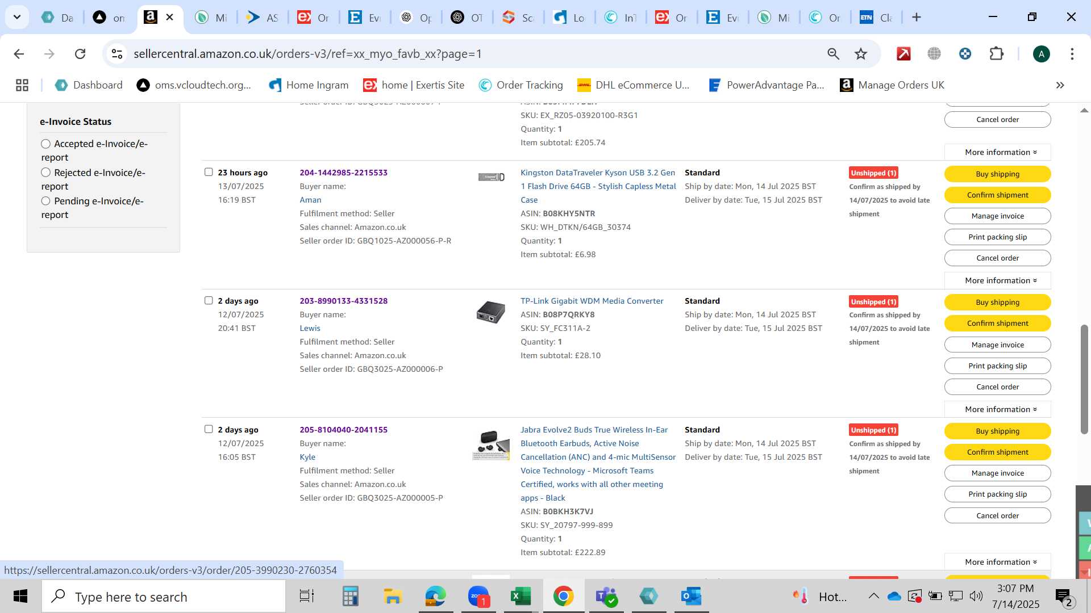
Task: Tick checkbox for order 205-8104040-2041155
Action: [209, 429]
